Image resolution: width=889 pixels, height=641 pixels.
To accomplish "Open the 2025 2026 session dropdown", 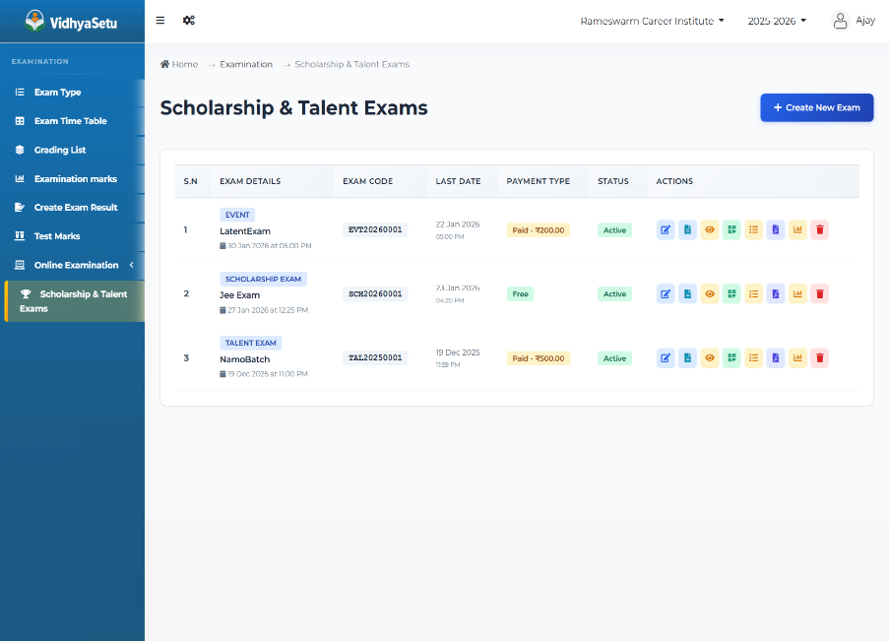I will [x=777, y=19].
